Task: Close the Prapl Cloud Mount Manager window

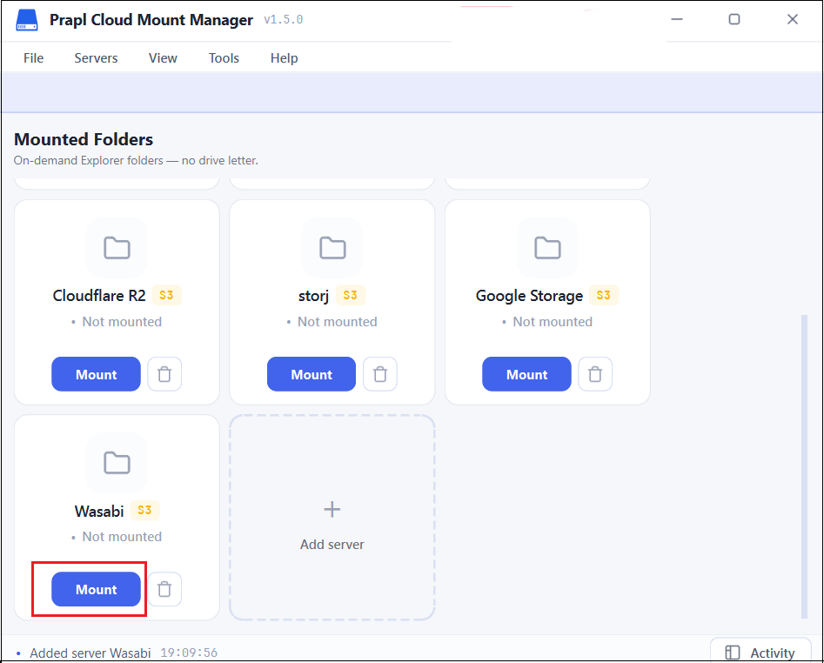Action: click(x=793, y=19)
